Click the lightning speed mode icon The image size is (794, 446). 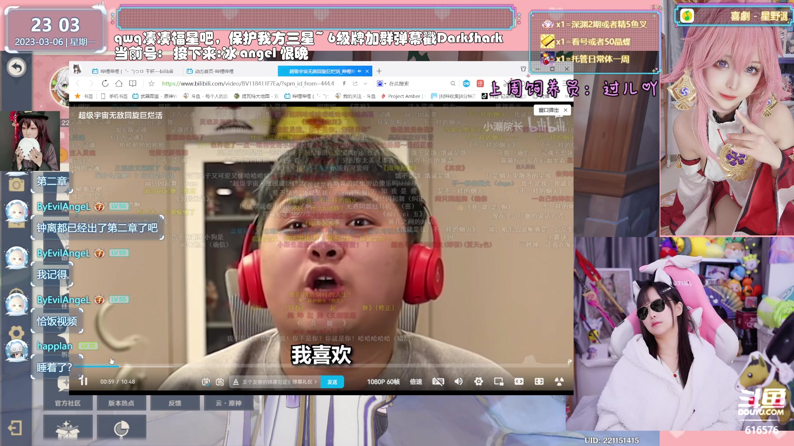[344, 83]
